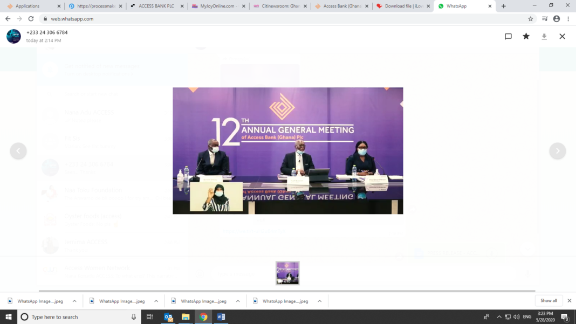Switch to the MyJoyOnline.com tab

pyautogui.click(x=217, y=6)
